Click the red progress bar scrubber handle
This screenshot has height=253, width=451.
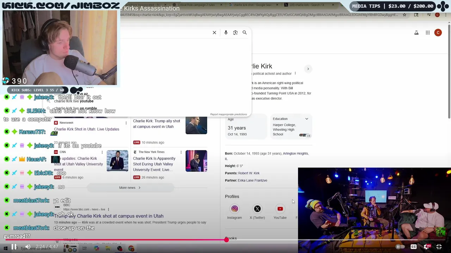227,240
